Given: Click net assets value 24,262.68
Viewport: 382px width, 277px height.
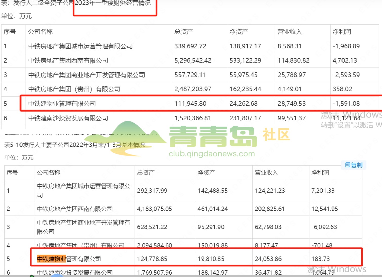Looking at the screenshot, I should (244, 104).
